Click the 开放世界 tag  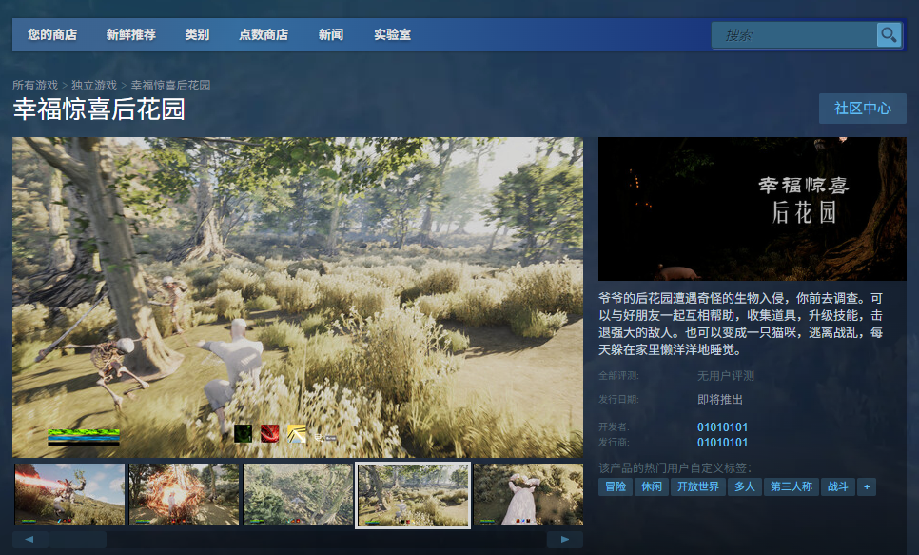(x=697, y=486)
